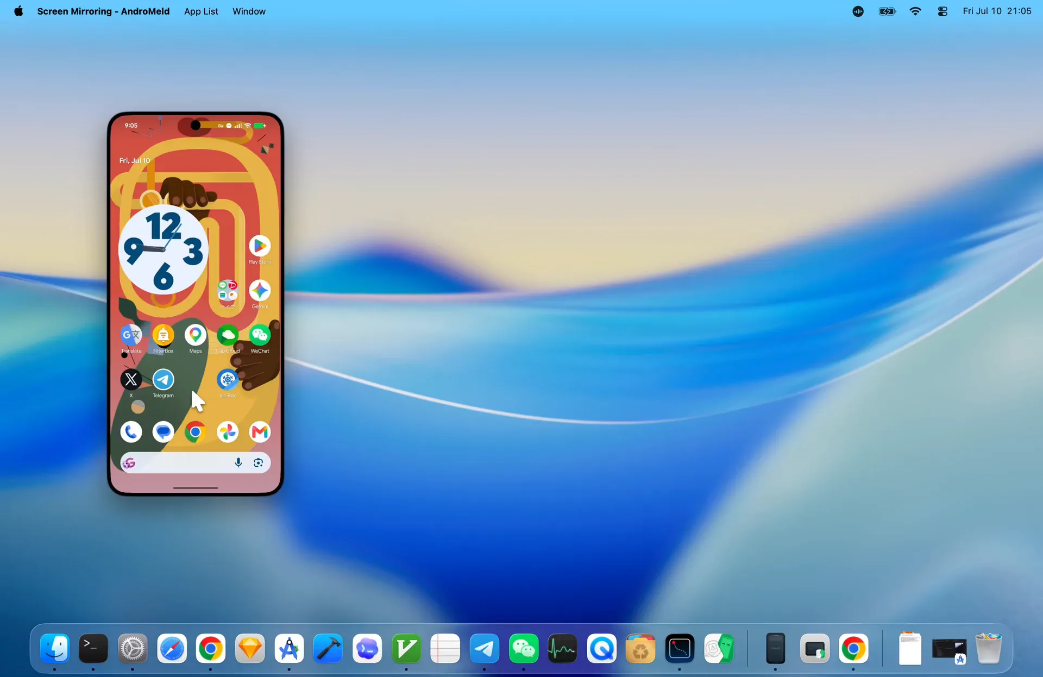The image size is (1043, 677).
Task: Launch Safari from the Dock
Action: (172, 648)
